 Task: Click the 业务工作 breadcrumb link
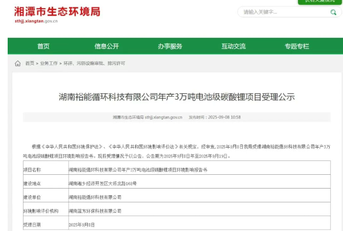click(x=49, y=63)
